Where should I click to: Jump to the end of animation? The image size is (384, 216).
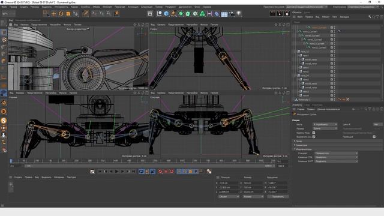click(x=134, y=172)
